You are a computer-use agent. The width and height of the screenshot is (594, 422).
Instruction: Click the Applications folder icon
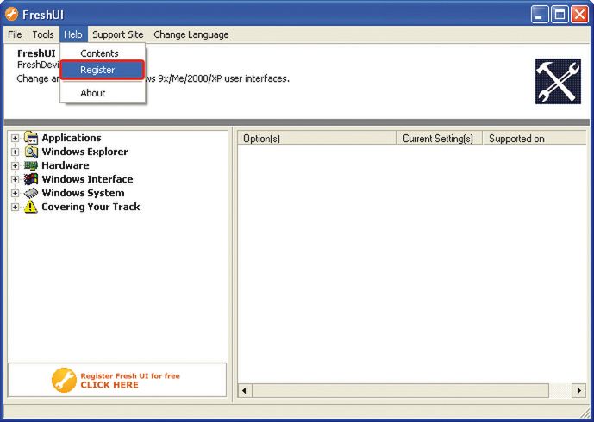click(31, 138)
